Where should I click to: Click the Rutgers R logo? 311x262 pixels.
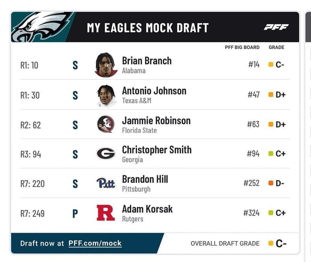[x=106, y=213]
